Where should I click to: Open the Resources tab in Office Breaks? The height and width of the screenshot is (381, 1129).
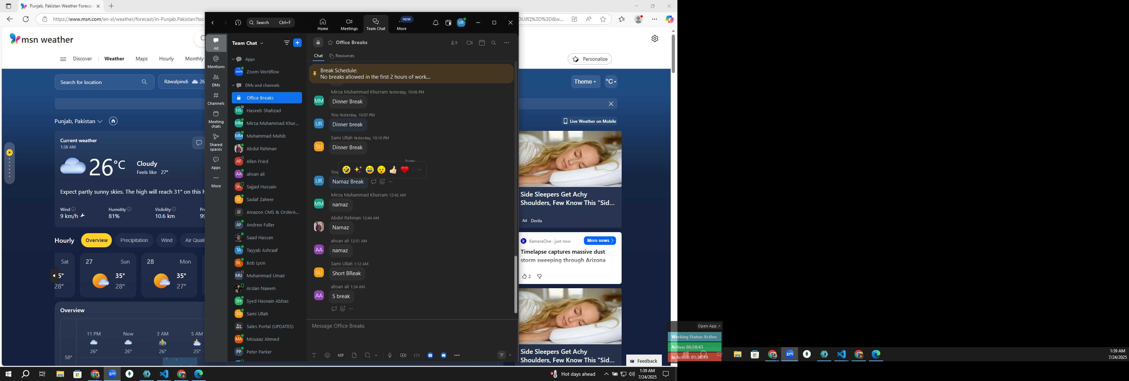pyautogui.click(x=342, y=56)
